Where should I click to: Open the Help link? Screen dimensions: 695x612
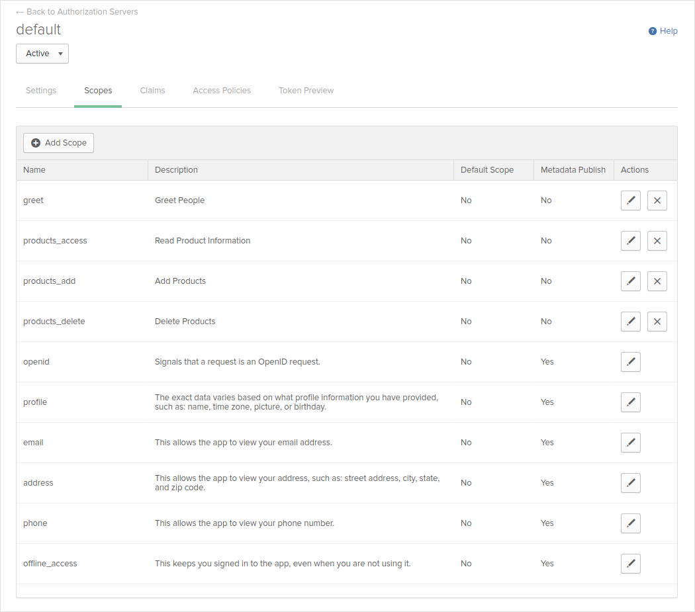tap(663, 31)
